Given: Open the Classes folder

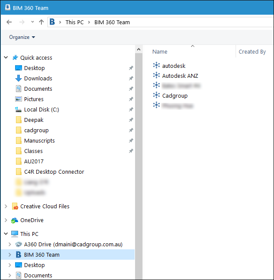Looking at the screenshot, I should pyautogui.click(x=33, y=151).
